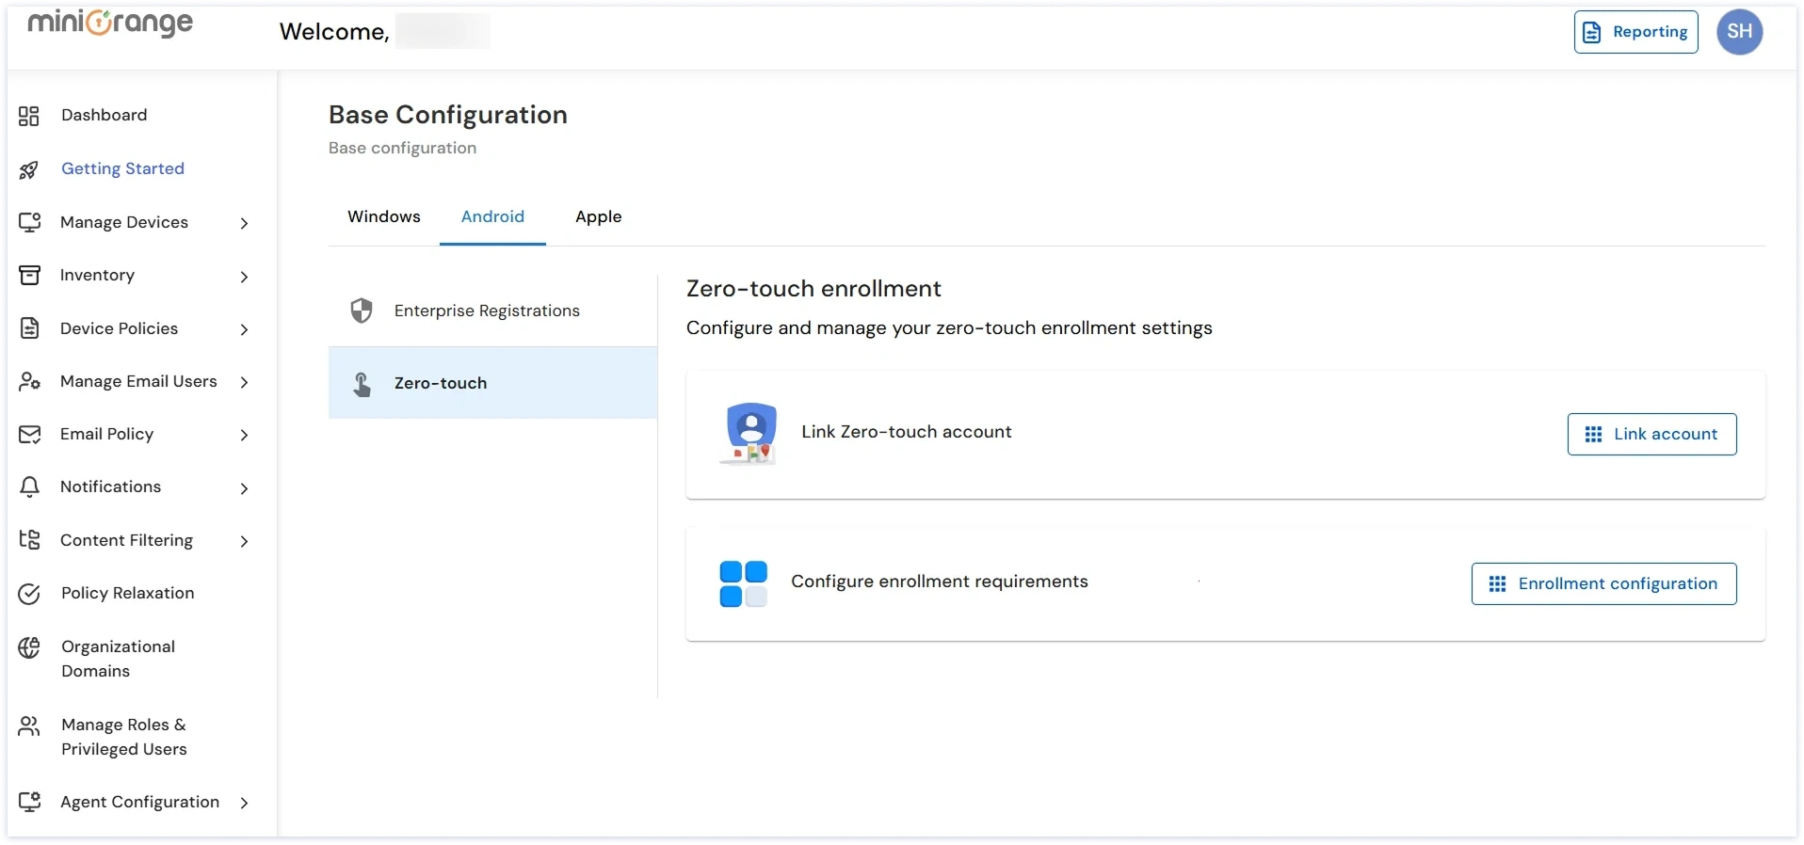Click the Manage Roles & Privileged Users icon

29,725
